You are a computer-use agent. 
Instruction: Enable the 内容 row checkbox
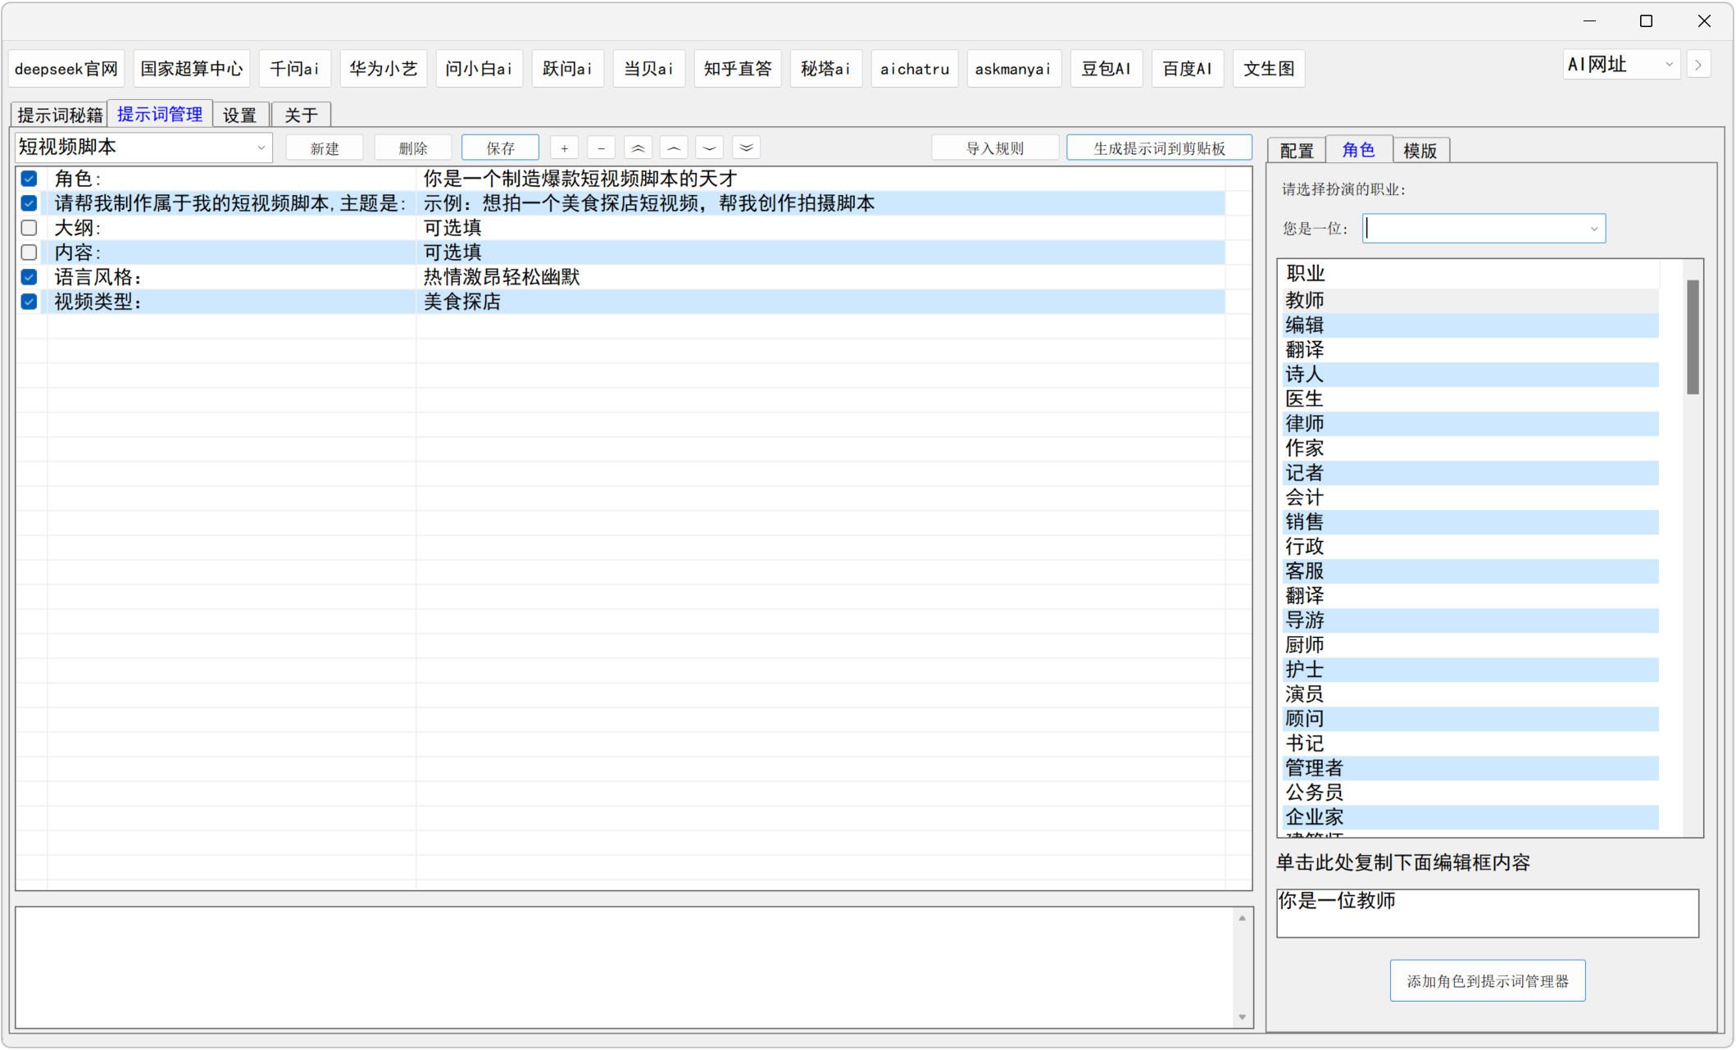coord(30,252)
